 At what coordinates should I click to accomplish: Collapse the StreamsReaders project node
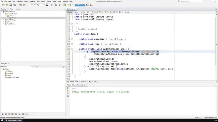tap(1, 12)
